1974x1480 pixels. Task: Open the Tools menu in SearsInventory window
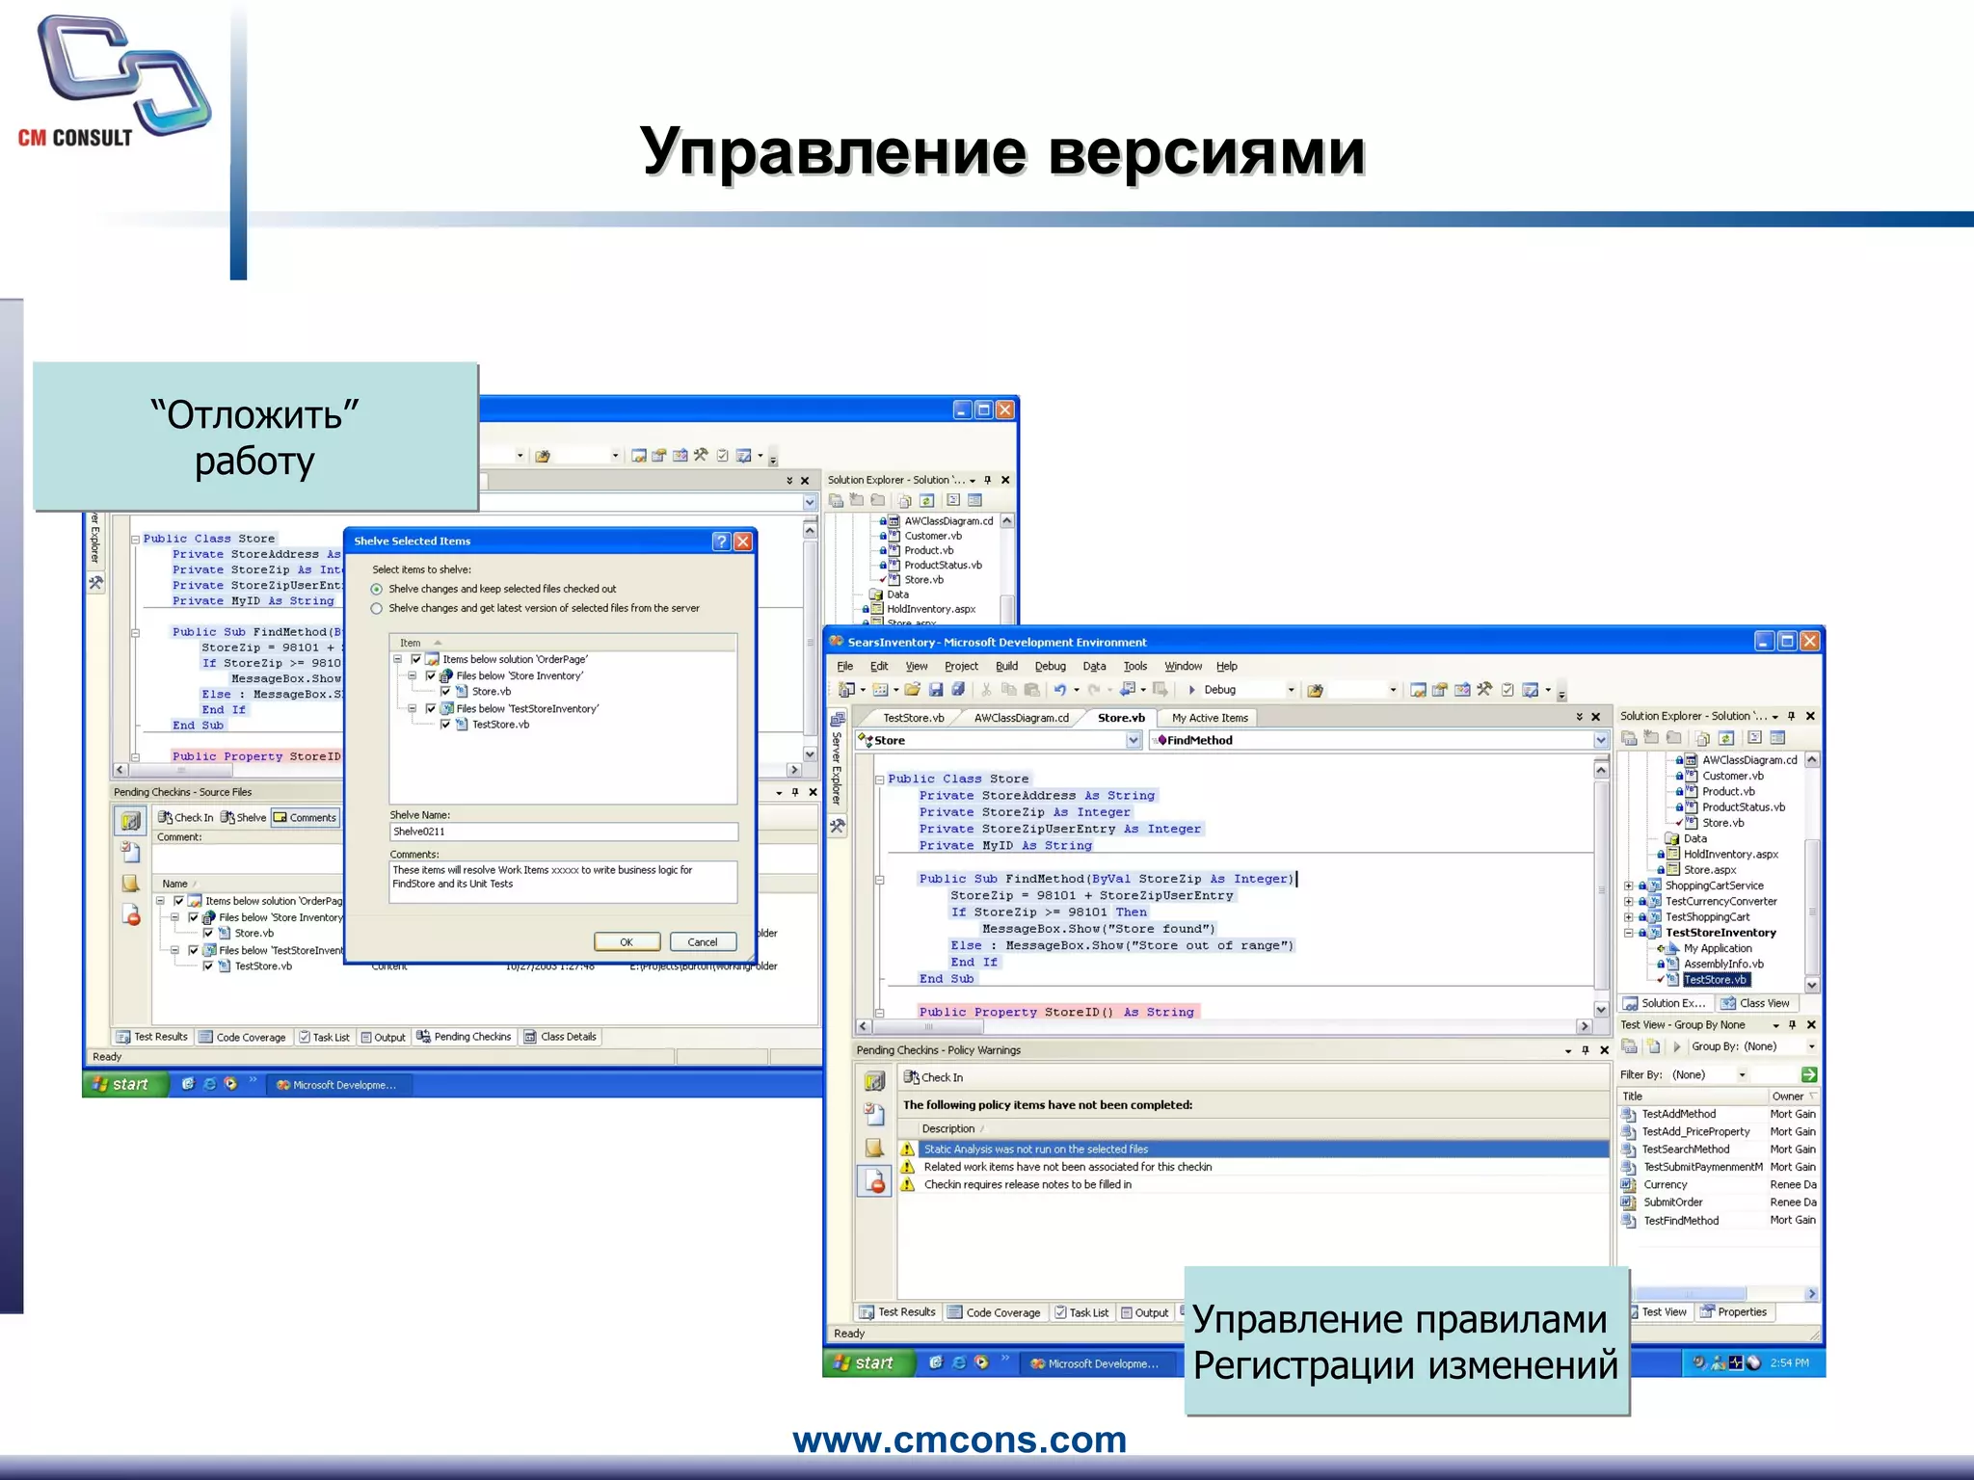[x=1134, y=666]
